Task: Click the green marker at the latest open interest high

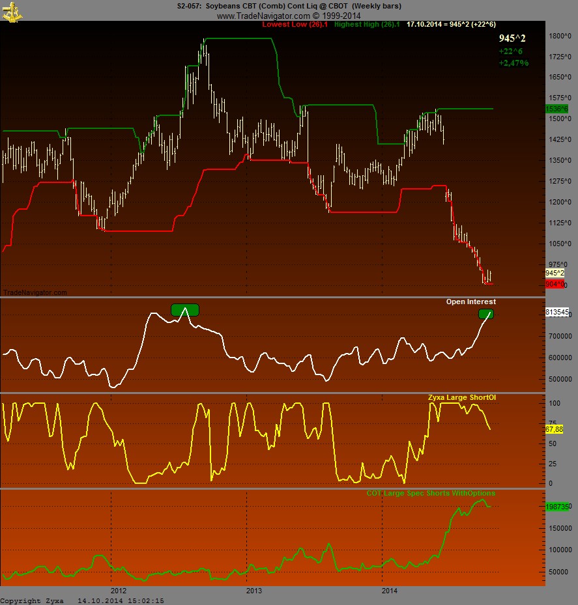Action: coord(485,314)
